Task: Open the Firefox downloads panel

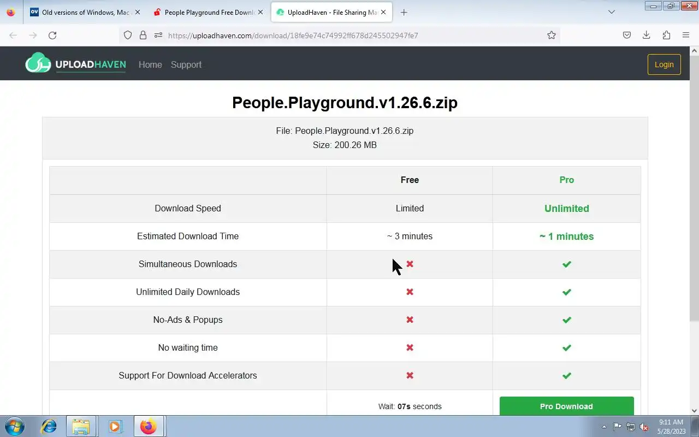Action: click(x=647, y=35)
